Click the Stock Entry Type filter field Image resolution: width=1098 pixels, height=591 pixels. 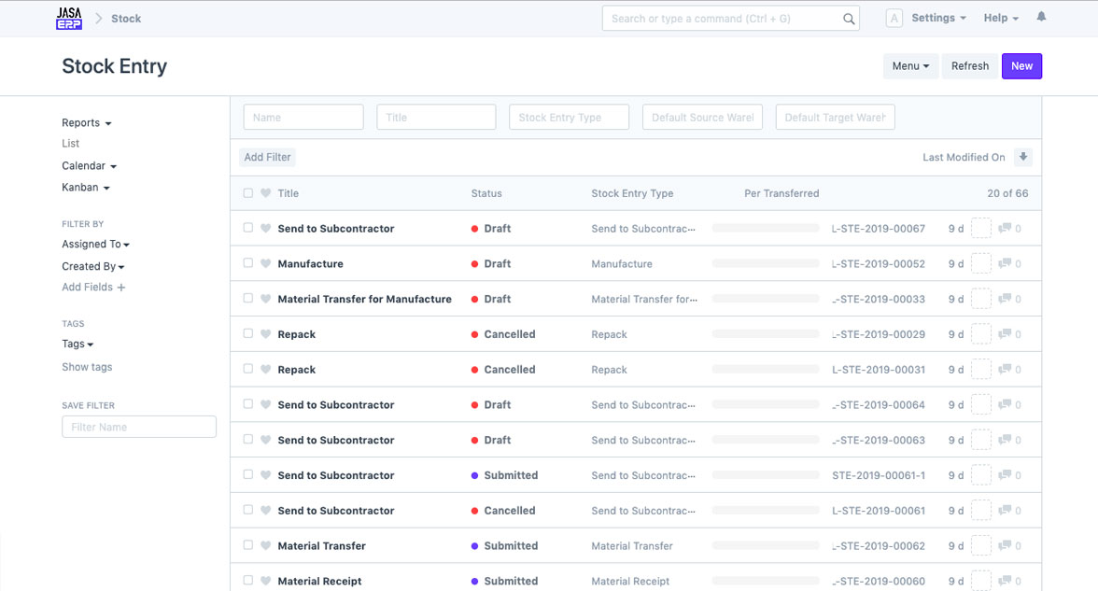point(569,118)
